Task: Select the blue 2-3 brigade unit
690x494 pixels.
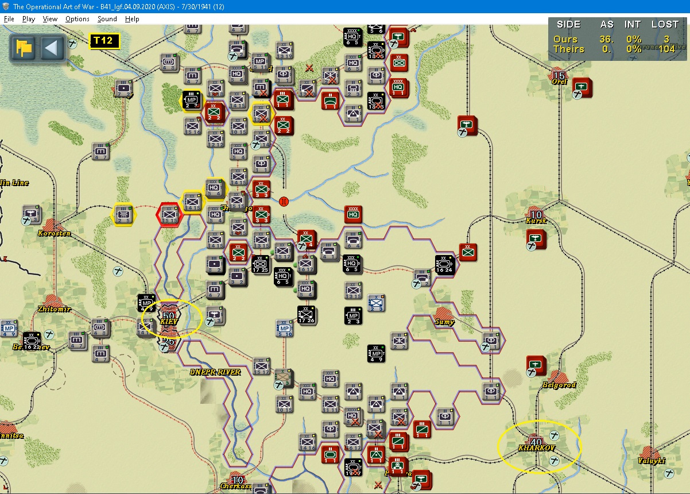Action: [376, 303]
